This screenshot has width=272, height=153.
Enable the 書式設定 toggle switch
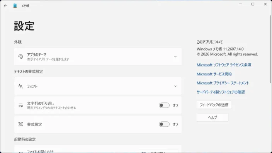coord(164,124)
